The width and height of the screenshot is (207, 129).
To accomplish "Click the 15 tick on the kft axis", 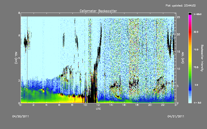I will pyautogui.click(x=179, y=52).
